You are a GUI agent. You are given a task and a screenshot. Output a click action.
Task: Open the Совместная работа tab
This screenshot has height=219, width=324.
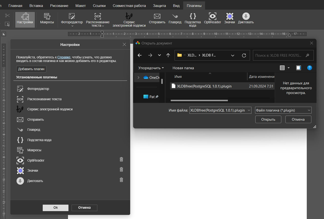click(129, 6)
